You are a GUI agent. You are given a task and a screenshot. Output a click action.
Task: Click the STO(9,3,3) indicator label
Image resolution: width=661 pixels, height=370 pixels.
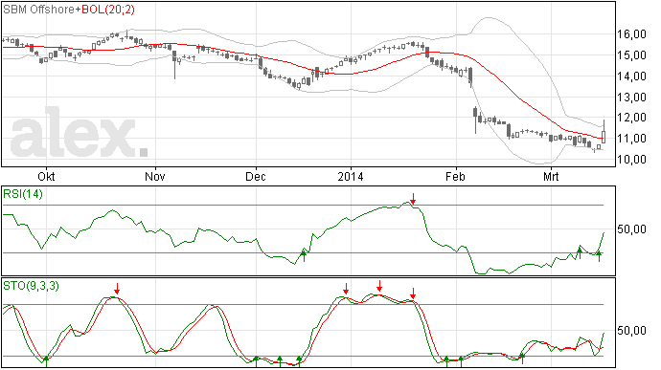point(31,286)
